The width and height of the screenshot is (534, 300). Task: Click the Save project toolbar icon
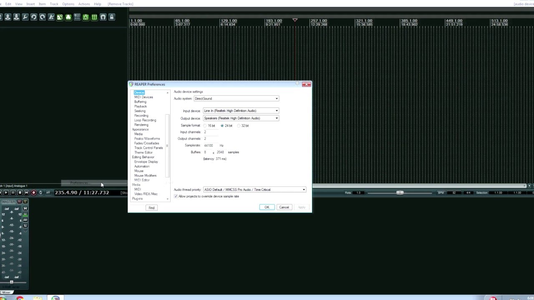16,17
